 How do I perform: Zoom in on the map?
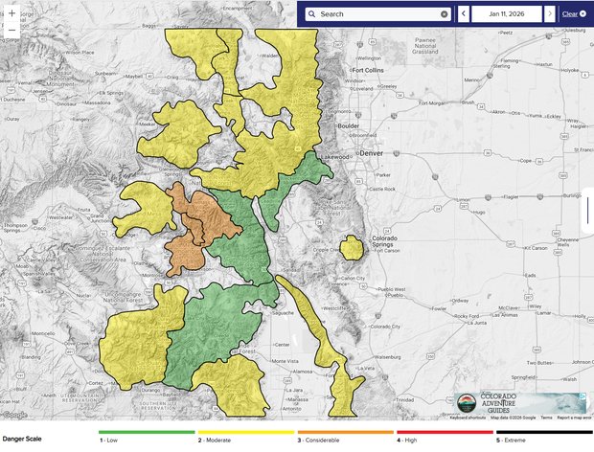coord(11,13)
